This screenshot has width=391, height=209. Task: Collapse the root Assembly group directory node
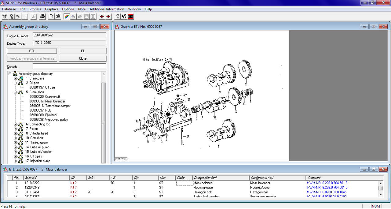point(10,74)
